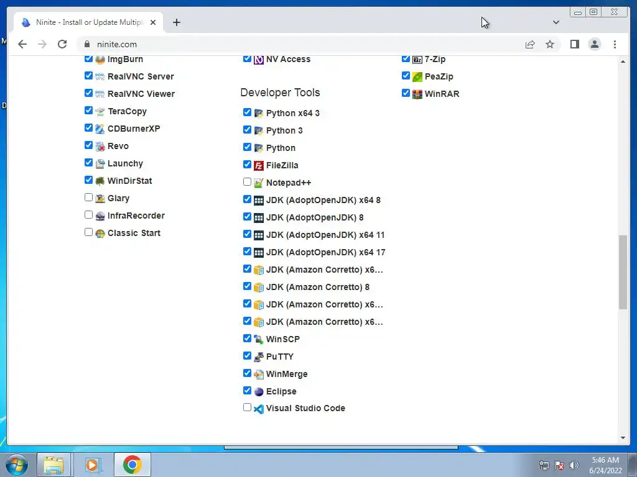Open the Action Center flag icon
637x477 pixels.
559,465
